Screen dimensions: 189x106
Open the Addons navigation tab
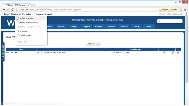(x=124, y=26)
